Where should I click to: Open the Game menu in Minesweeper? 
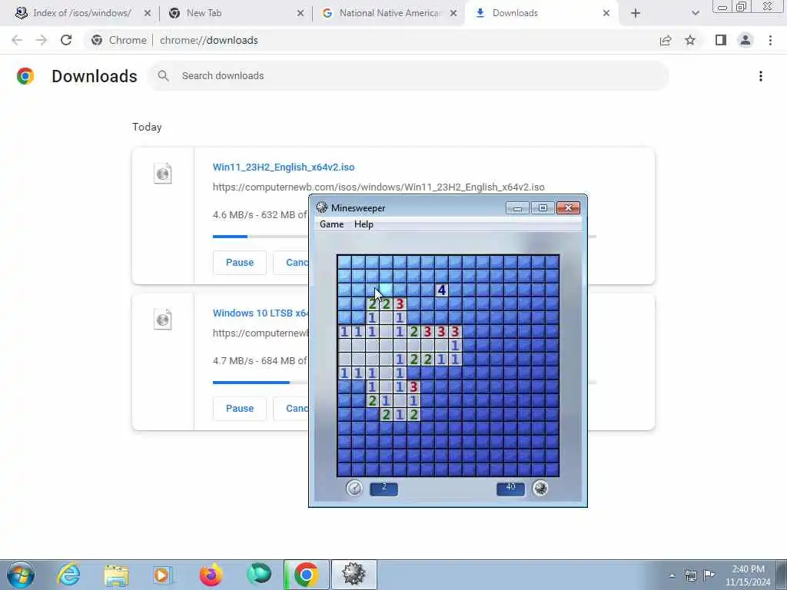[331, 224]
